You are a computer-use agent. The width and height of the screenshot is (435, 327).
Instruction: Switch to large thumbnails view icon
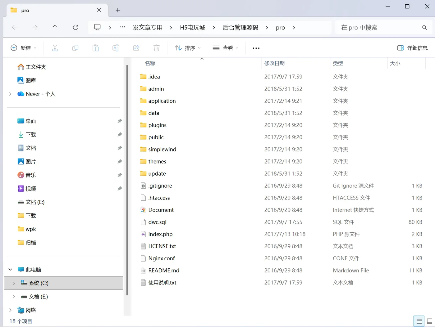[430, 321]
